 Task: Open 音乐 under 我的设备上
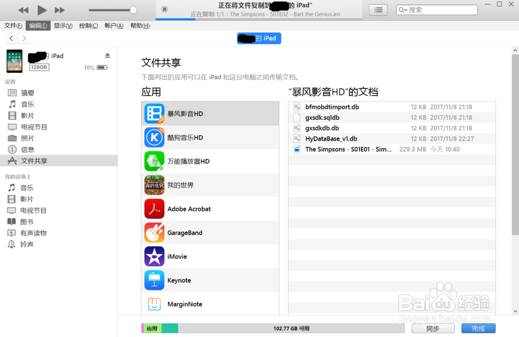click(59, 188)
